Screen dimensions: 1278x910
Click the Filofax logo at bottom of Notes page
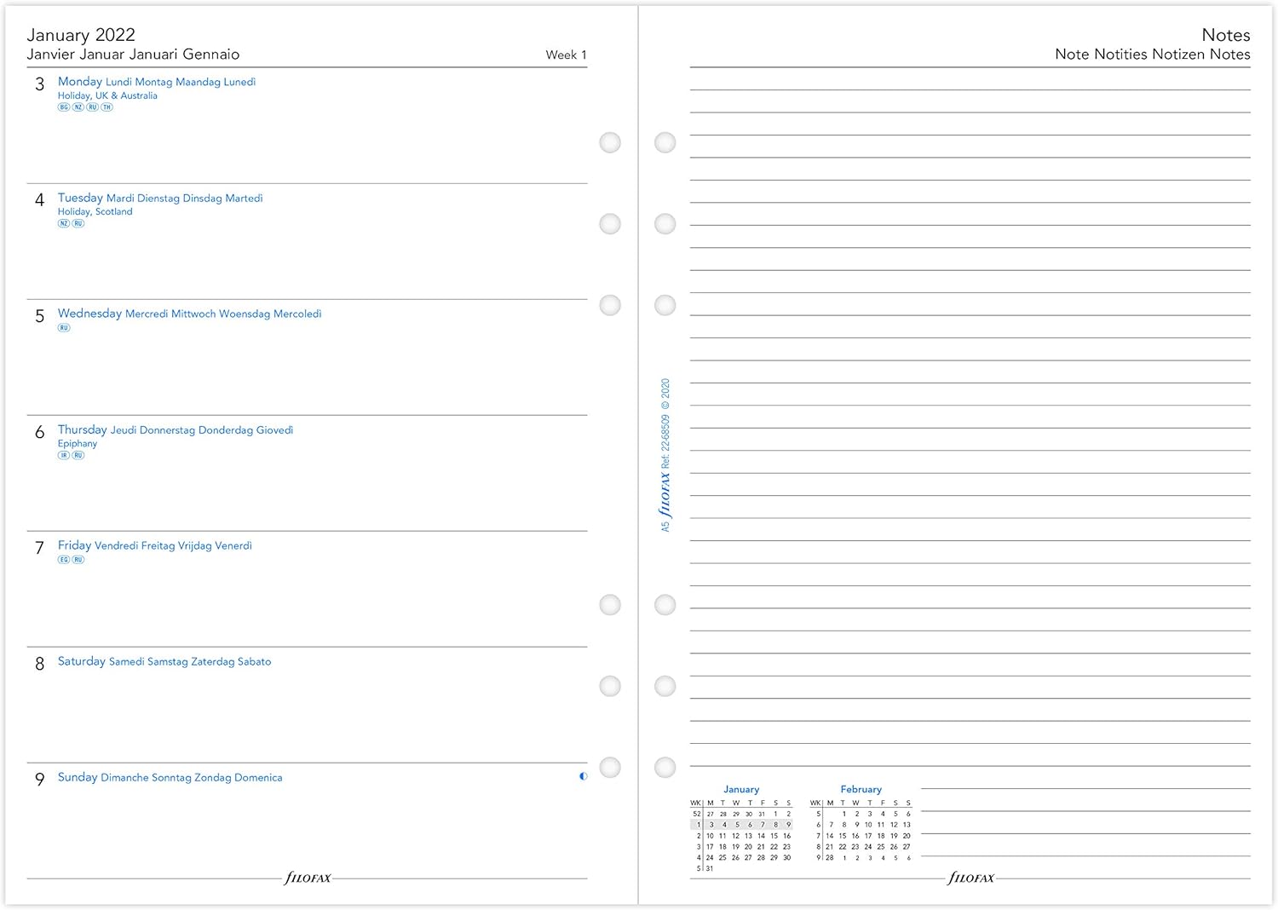(971, 878)
